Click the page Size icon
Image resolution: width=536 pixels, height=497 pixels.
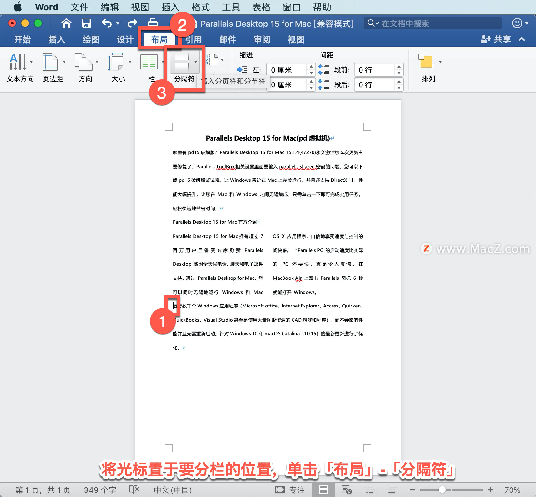click(116, 62)
